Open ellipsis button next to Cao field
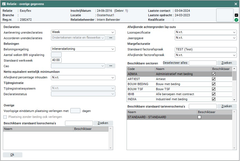Image resolution: width=240 pixels, height=161 pixels. tap(111, 66)
